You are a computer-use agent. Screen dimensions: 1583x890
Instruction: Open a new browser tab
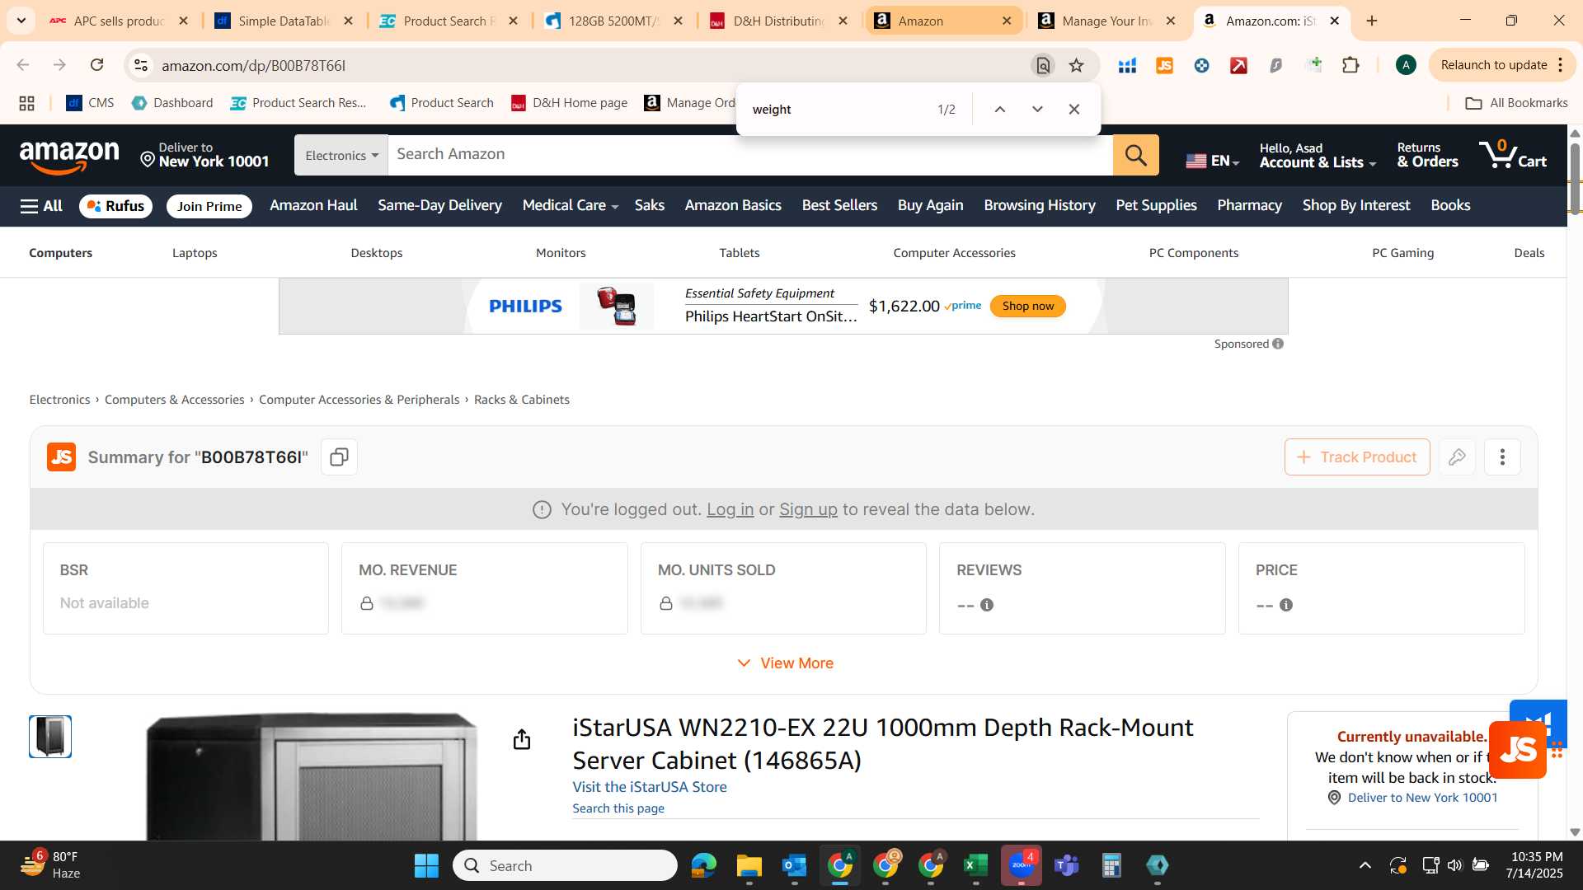coord(1372,21)
